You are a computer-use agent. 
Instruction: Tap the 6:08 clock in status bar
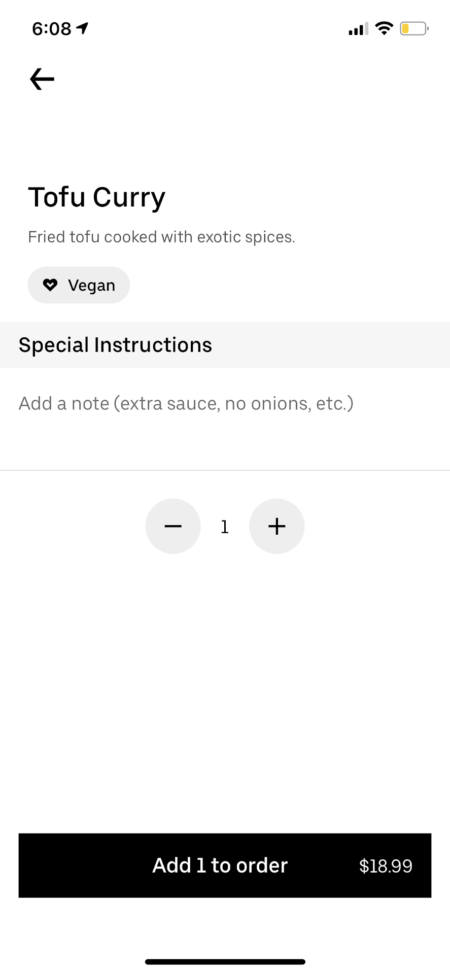point(52,29)
